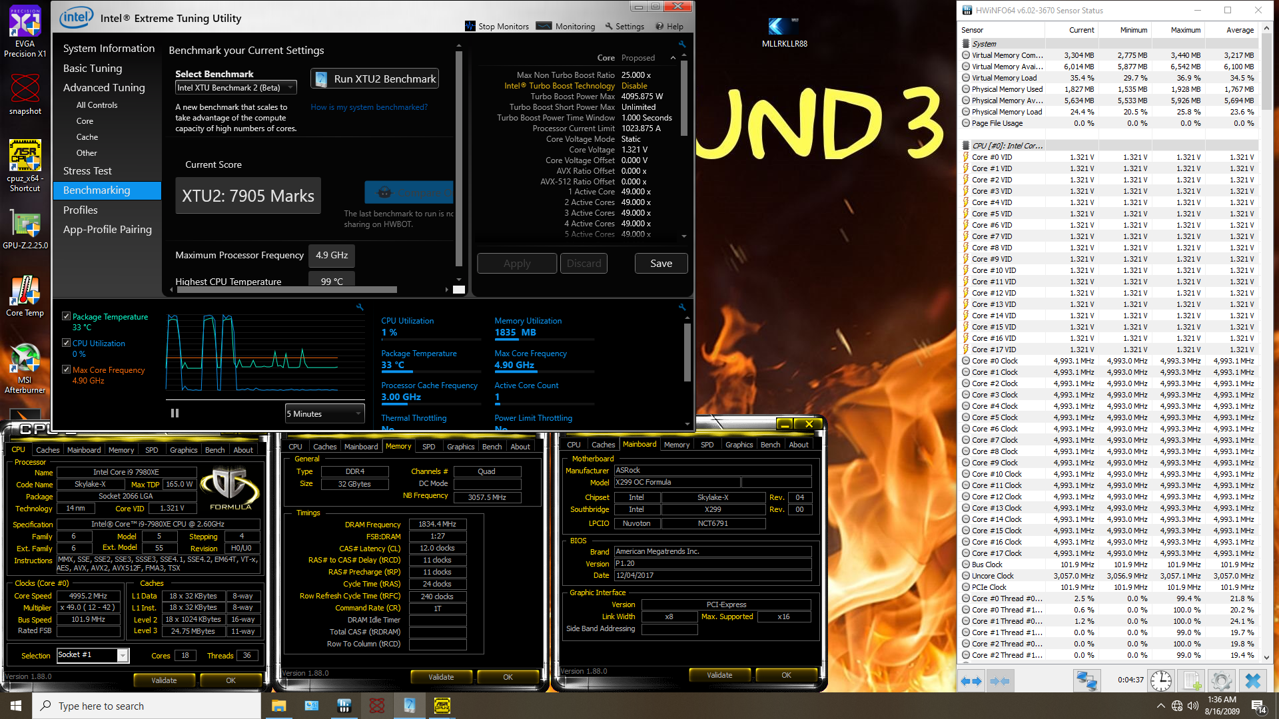Open Advanced Tuning in XTU sidebar
Viewport: 1279px width, 719px height.
point(104,87)
